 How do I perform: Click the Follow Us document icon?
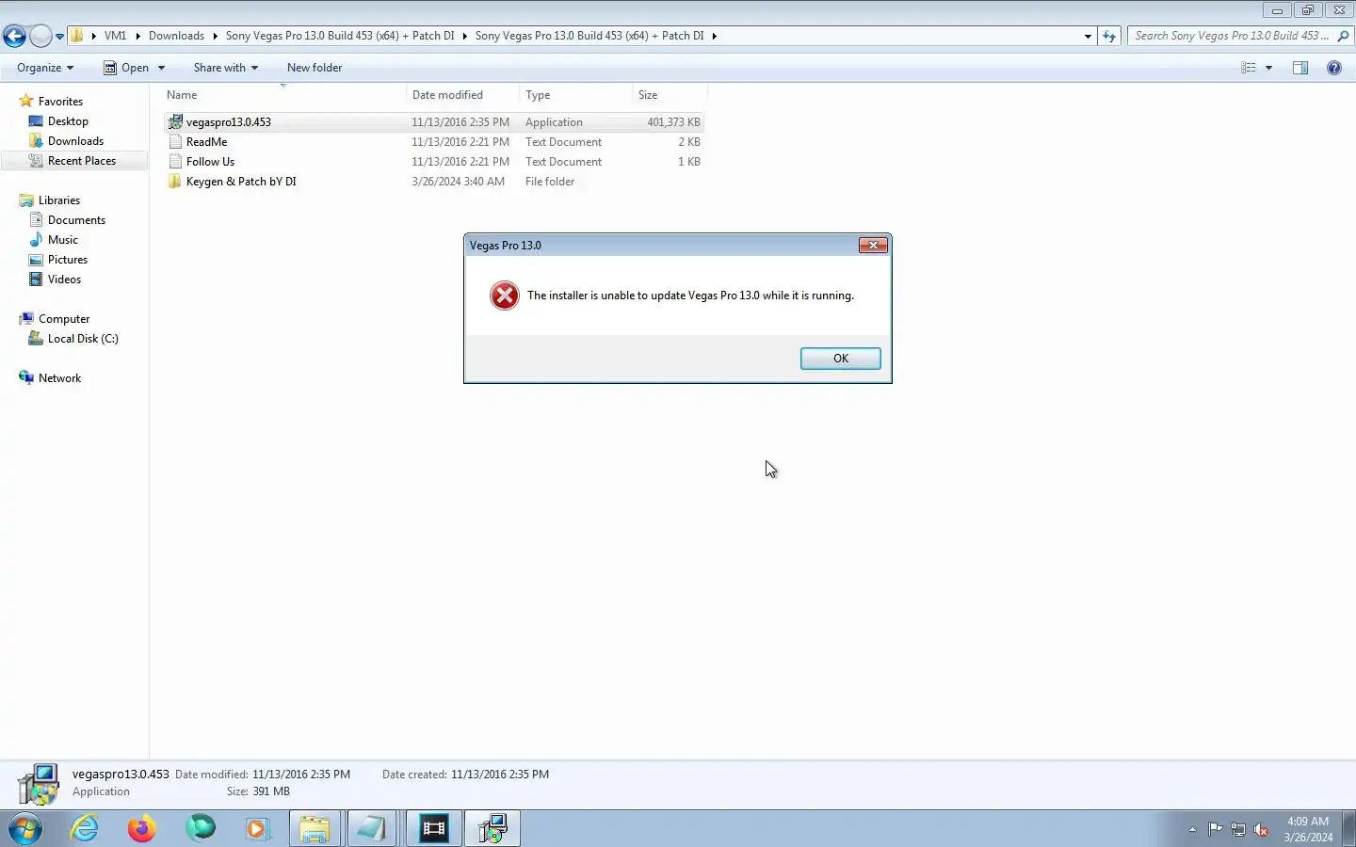click(x=175, y=162)
